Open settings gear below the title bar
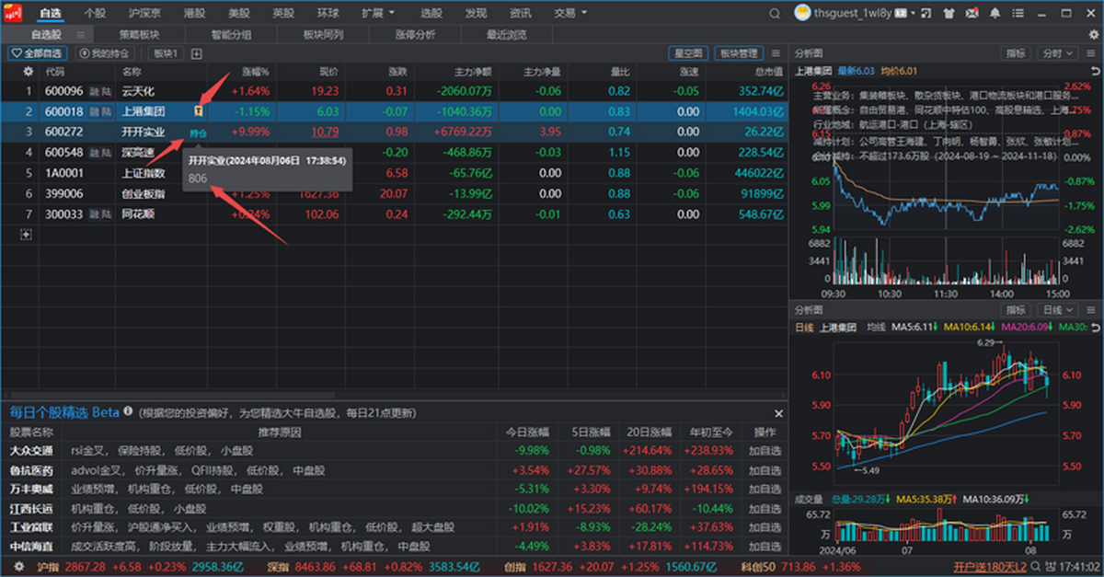Screen dimensions: 1104x577 click(1094, 34)
